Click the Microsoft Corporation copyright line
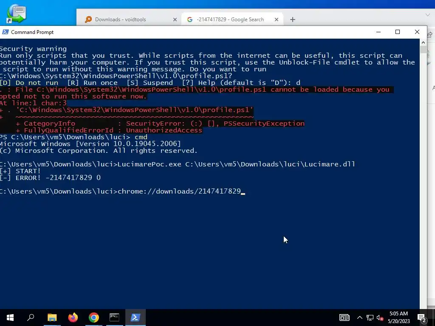The height and width of the screenshot is (326, 435). [99, 151]
